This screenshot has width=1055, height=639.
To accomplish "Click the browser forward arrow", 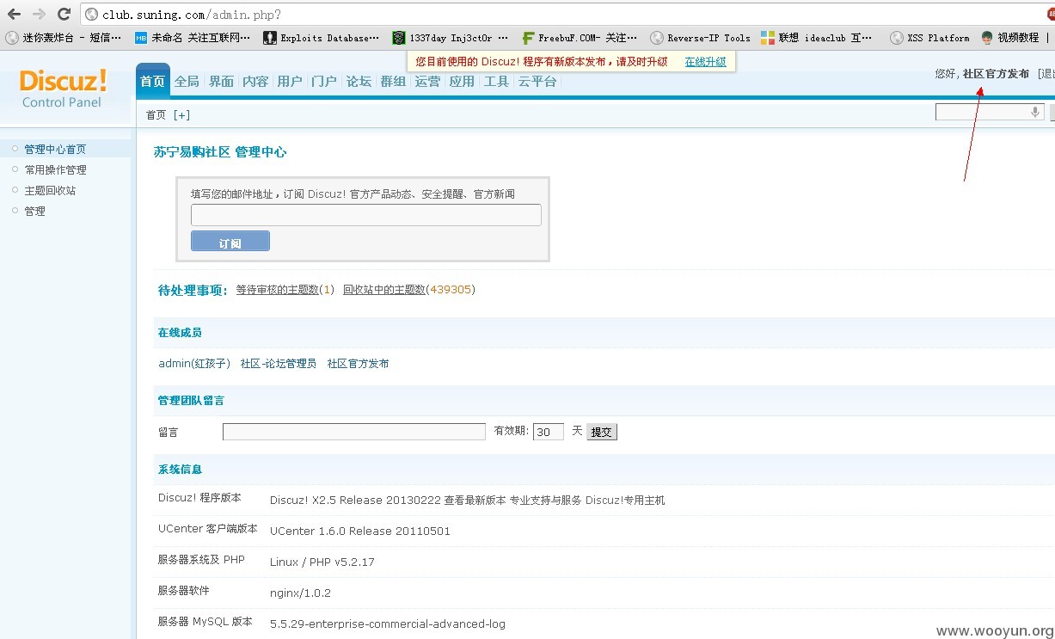I will (39, 14).
